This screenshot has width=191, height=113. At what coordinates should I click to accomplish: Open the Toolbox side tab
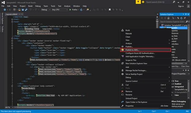[2, 29]
